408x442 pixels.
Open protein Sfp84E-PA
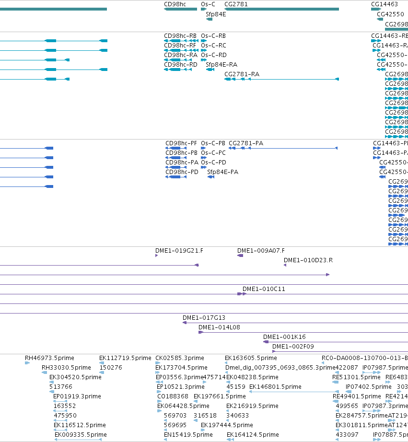tap(223, 172)
